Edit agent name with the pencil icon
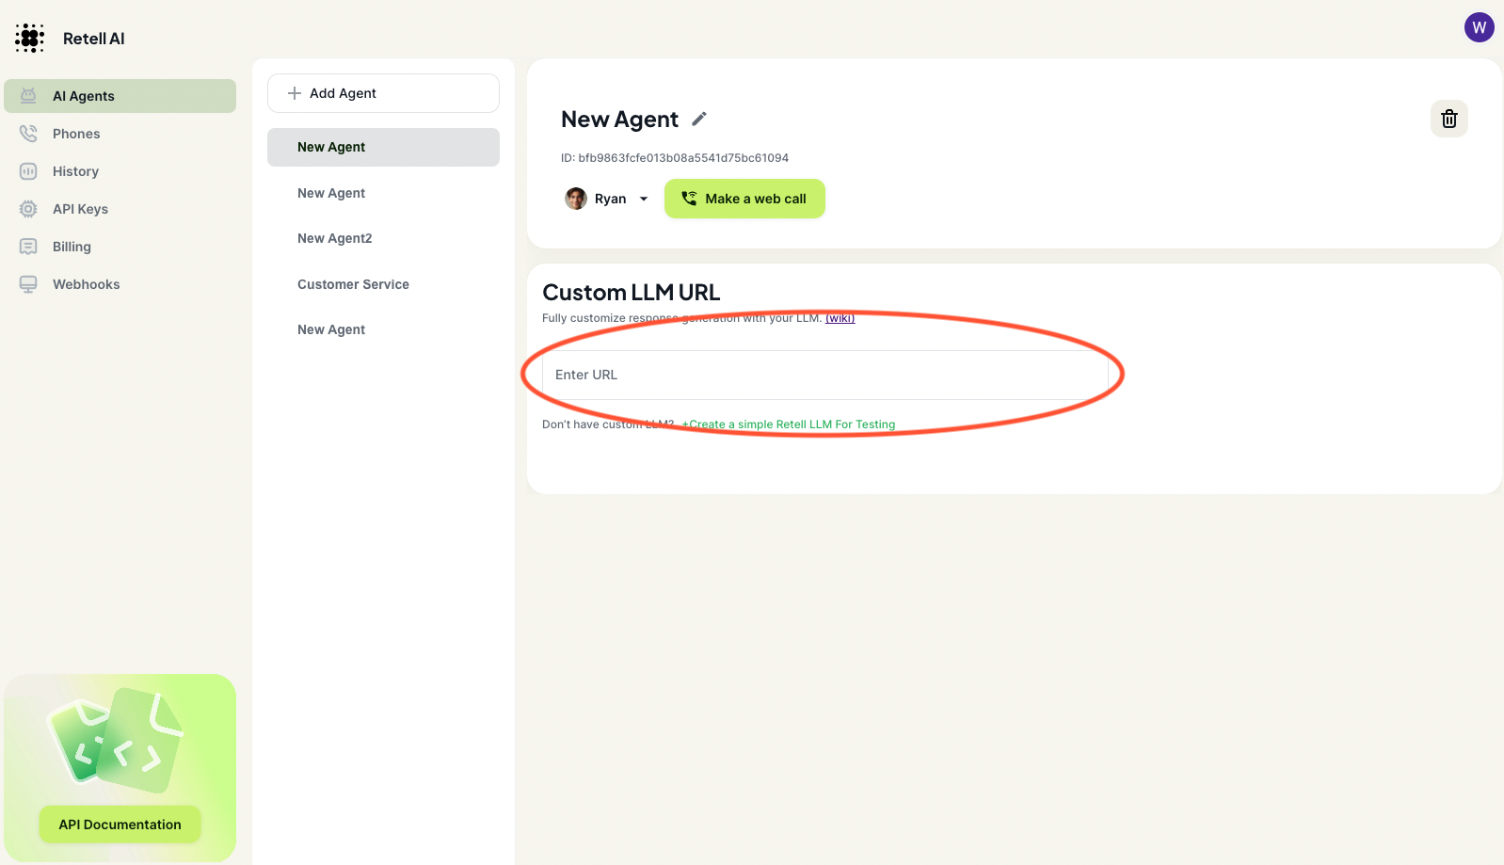 point(699,119)
